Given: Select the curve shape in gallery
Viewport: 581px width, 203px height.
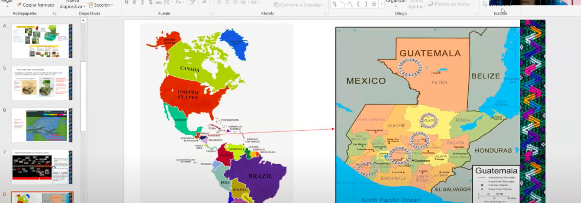Looking at the screenshot, I should pyautogui.click(x=350, y=4).
